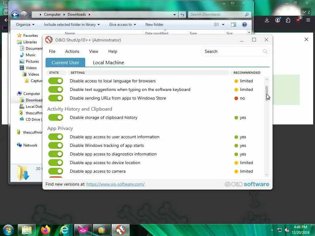Toggle Disable text suggestions on software keyboard
315x236 pixels.
click(56, 89)
